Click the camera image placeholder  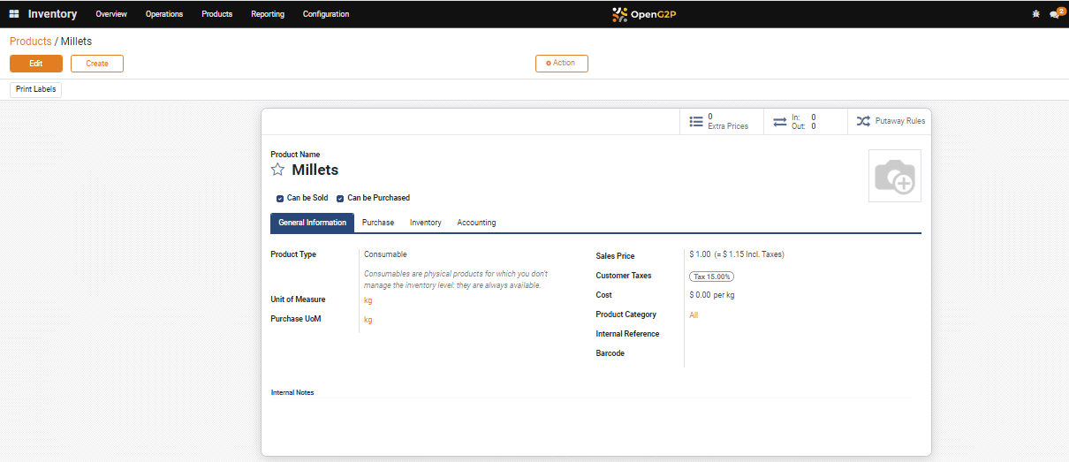pyautogui.click(x=894, y=176)
